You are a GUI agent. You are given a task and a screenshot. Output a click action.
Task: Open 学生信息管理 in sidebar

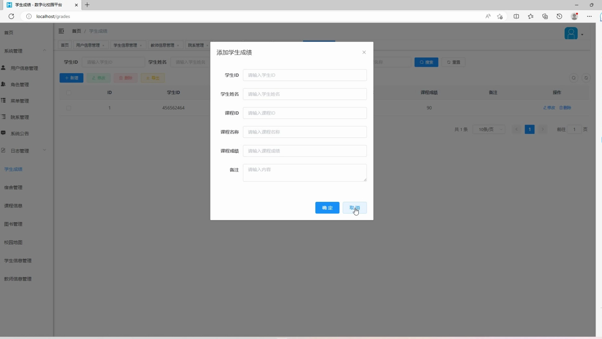(18, 261)
